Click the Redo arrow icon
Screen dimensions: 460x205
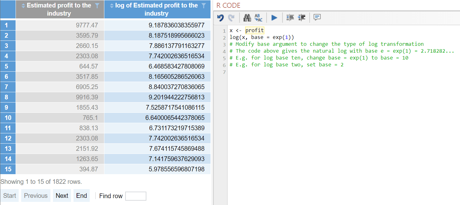click(x=231, y=18)
